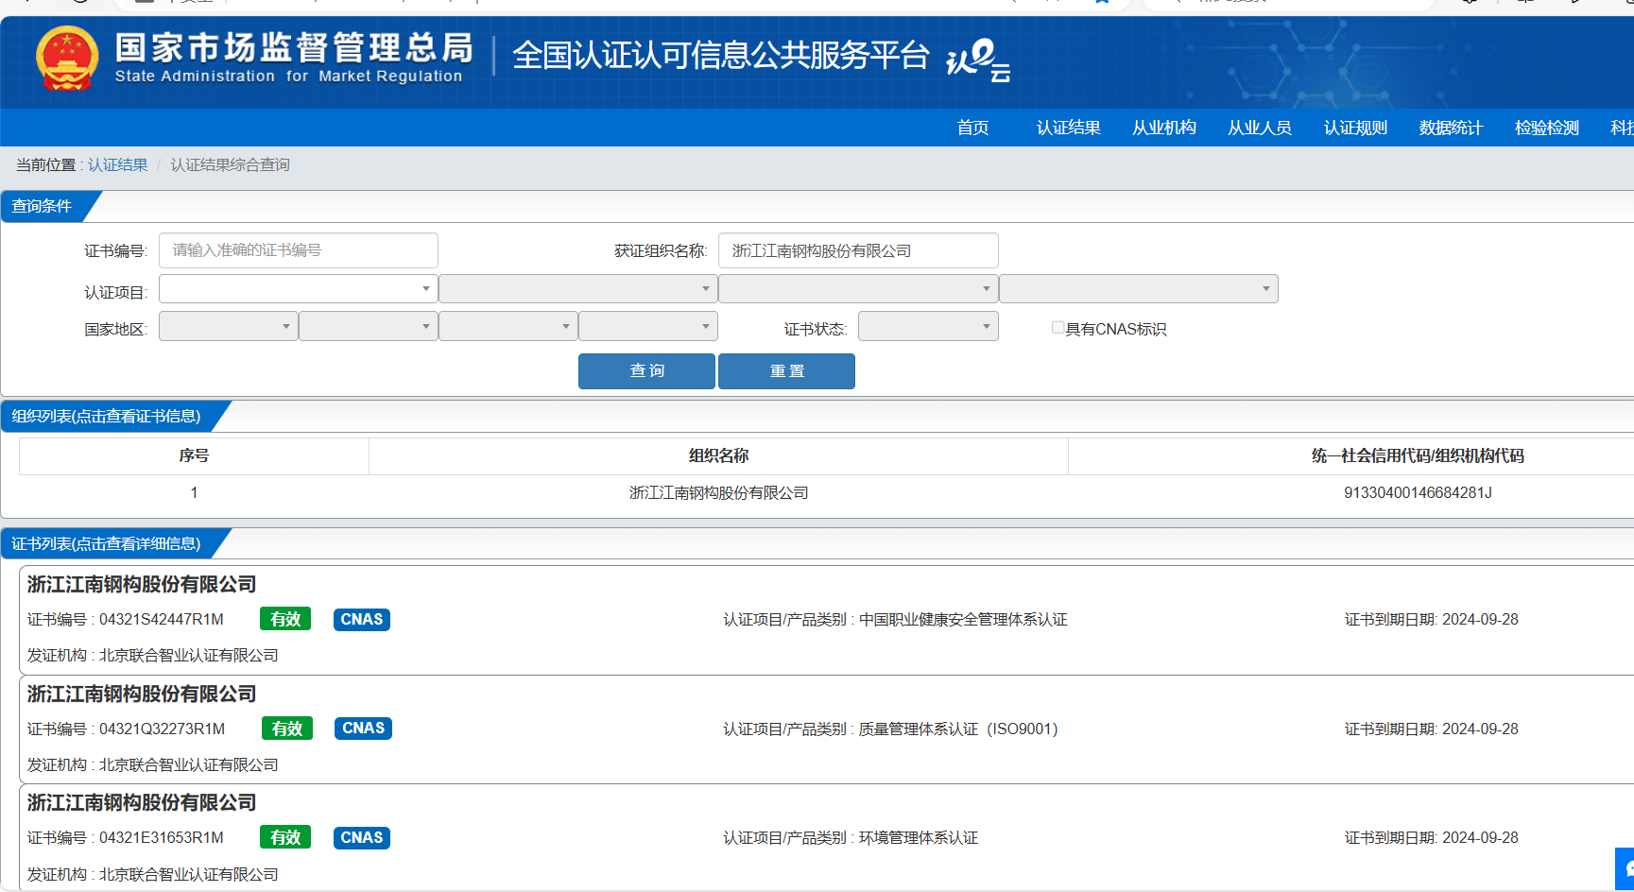Image resolution: width=1634 pixels, height=892 pixels.
Task: Click 质量管理体系认证 (ISO9001) item text
Action: point(957,729)
